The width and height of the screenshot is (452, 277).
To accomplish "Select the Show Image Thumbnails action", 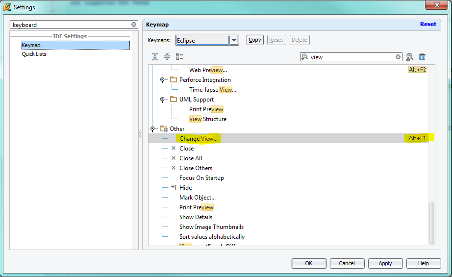I will tap(211, 227).
